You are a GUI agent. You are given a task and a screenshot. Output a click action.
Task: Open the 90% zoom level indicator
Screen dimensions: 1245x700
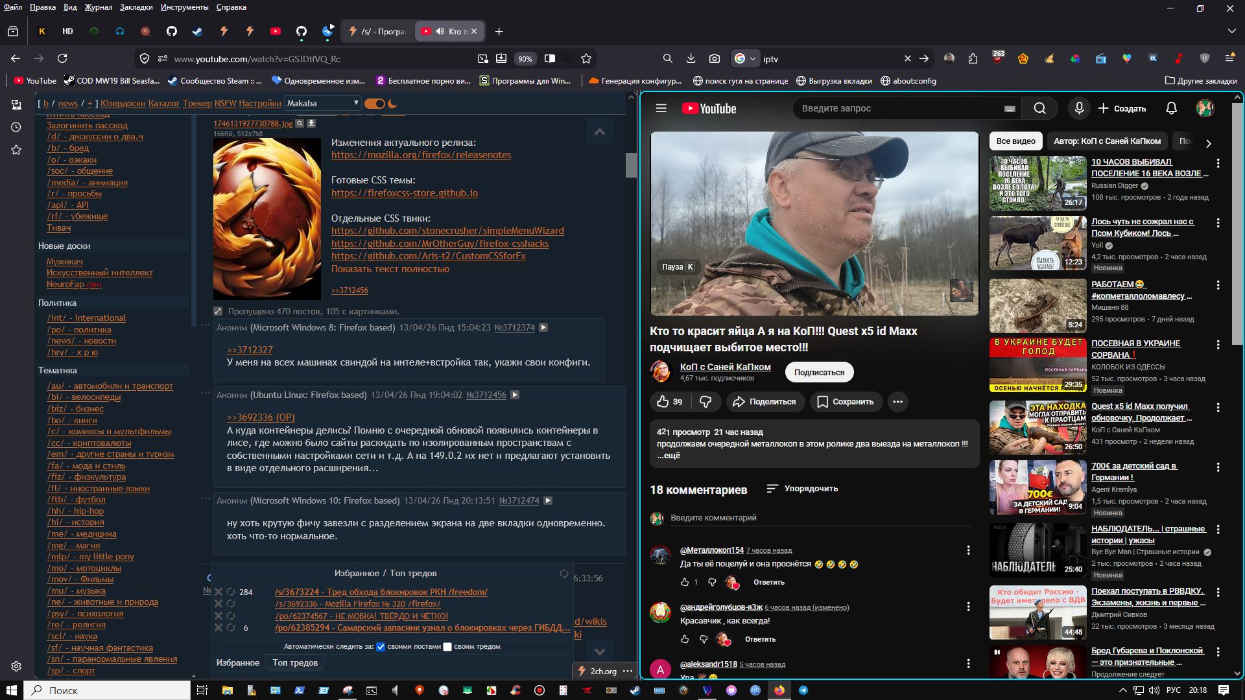coord(525,58)
